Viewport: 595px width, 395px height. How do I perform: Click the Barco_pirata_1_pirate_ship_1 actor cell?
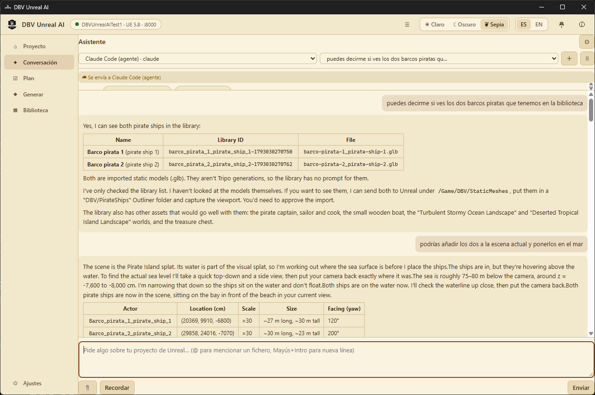pyautogui.click(x=130, y=321)
